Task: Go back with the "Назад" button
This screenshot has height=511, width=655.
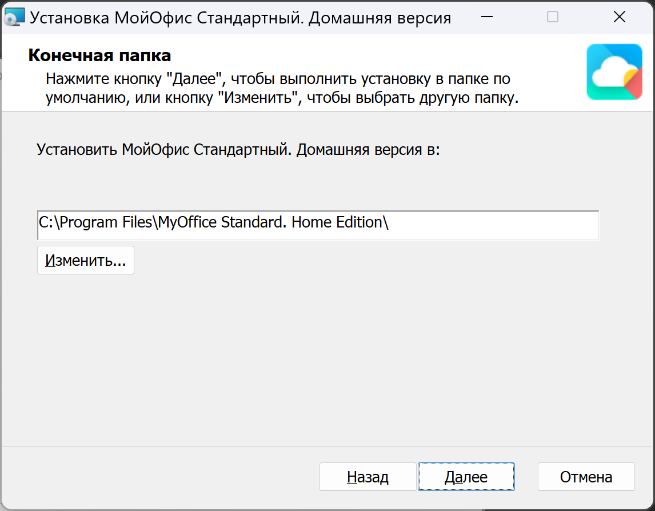Action: [x=368, y=477]
